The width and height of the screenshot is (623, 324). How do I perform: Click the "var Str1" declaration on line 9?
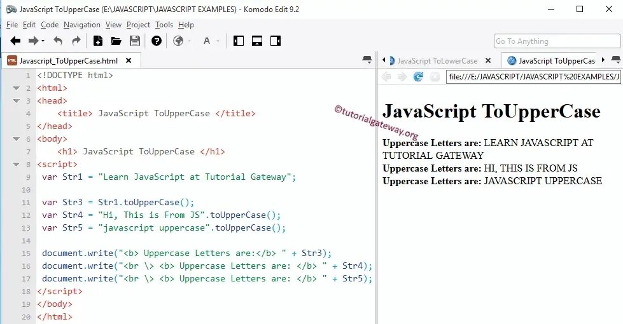click(62, 177)
